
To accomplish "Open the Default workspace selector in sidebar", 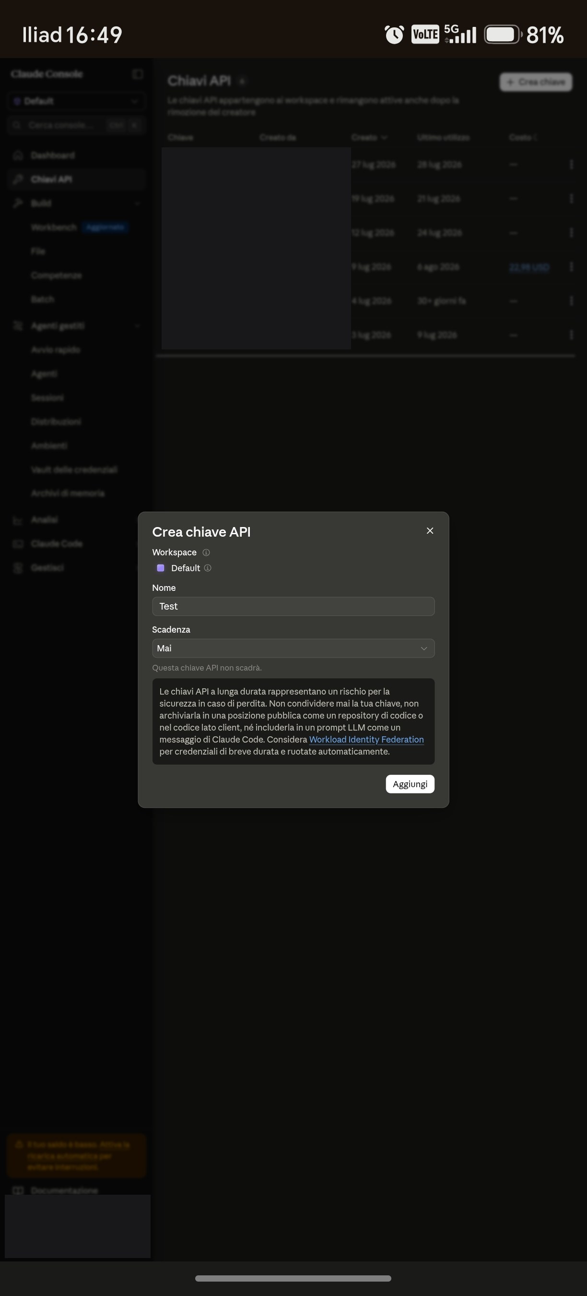I will pos(76,101).
